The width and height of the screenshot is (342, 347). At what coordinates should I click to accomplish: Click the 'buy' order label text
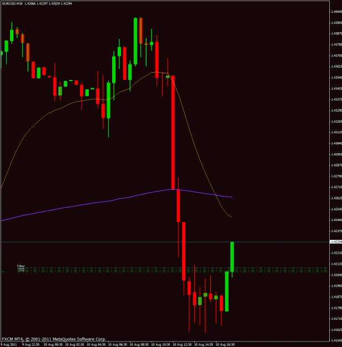(x=22, y=266)
